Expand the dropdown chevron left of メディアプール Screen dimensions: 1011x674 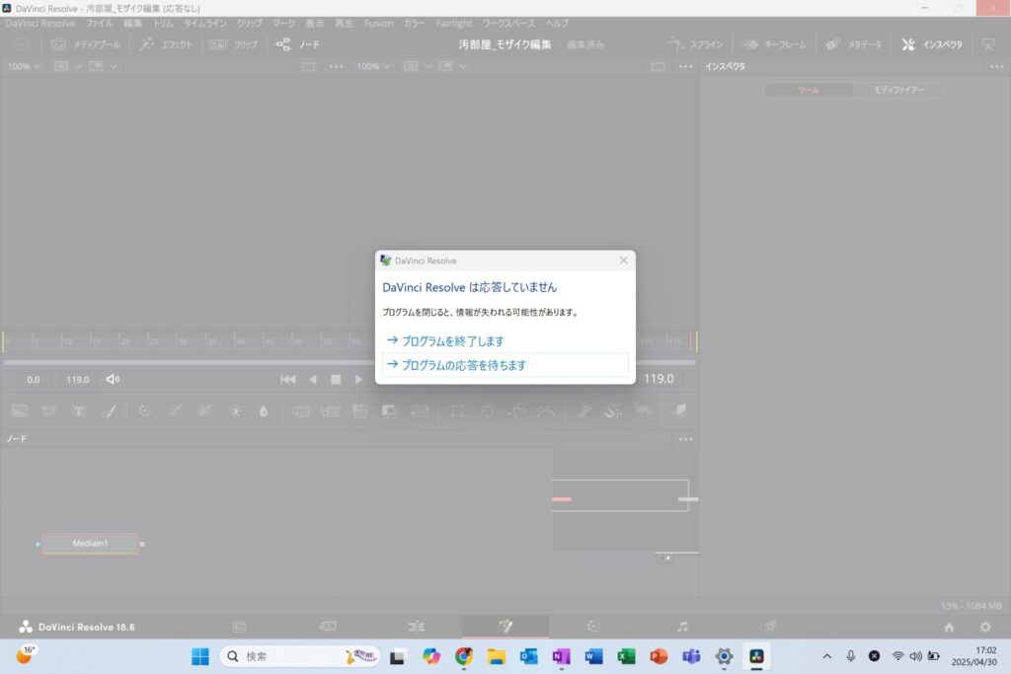click(22, 44)
